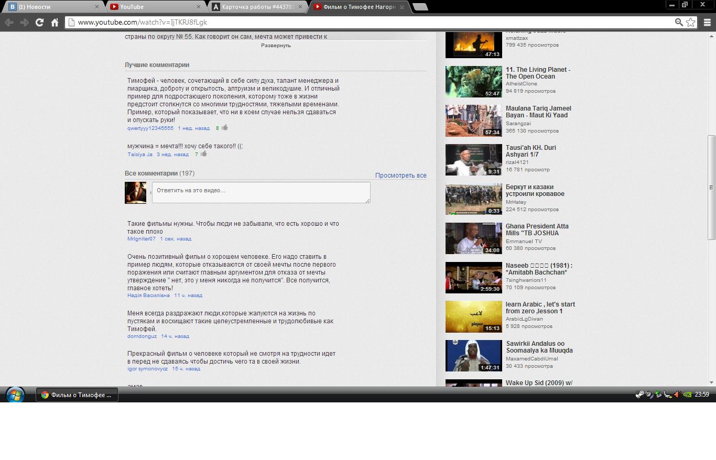Open the 11. The Living Planet title link
The height and width of the screenshot is (460, 716).
pos(538,73)
